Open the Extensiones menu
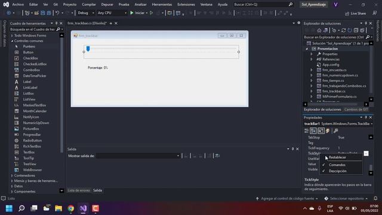This screenshot has height=215, width=382. pyautogui.click(x=186, y=4)
